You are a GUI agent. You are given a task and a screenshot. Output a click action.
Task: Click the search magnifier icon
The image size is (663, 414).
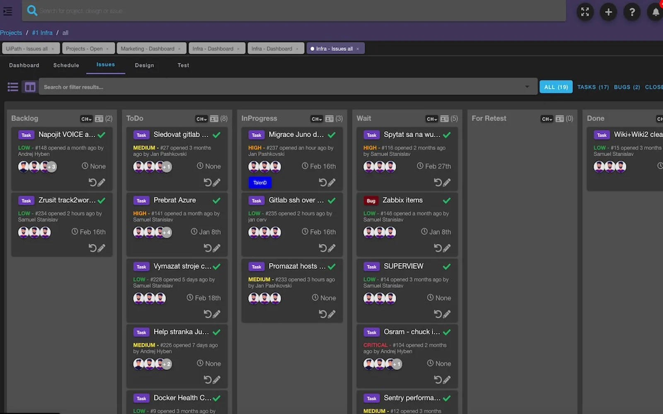pos(32,10)
